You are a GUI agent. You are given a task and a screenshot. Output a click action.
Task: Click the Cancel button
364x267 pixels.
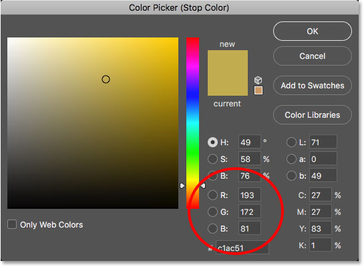[x=313, y=56]
